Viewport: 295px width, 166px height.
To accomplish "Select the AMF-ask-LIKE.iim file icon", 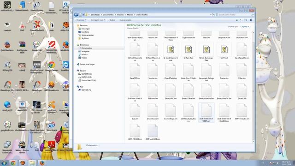I will pyautogui.click(x=153, y=130).
